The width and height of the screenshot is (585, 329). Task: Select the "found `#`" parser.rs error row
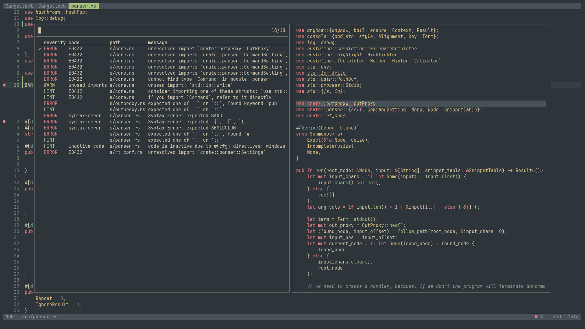point(162,134)
